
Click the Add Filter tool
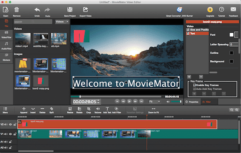click(116, 109)
